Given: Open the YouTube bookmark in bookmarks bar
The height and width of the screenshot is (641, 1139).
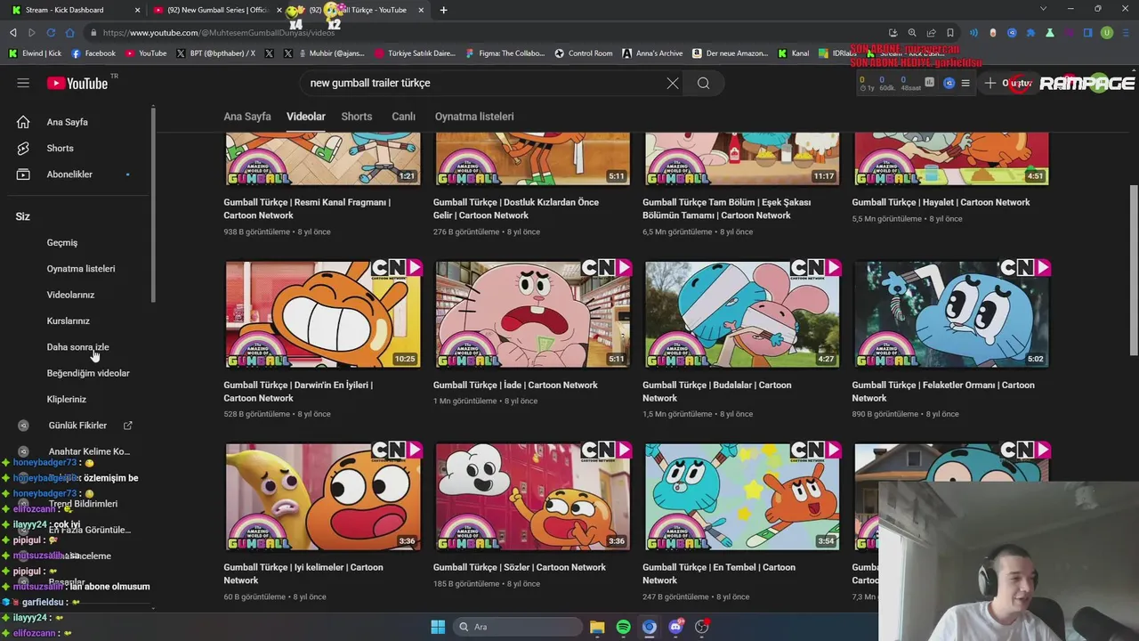Looking at the screenshot, I should (146, 53).
